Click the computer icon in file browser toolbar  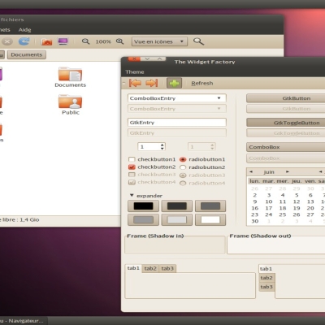point(63,41)
